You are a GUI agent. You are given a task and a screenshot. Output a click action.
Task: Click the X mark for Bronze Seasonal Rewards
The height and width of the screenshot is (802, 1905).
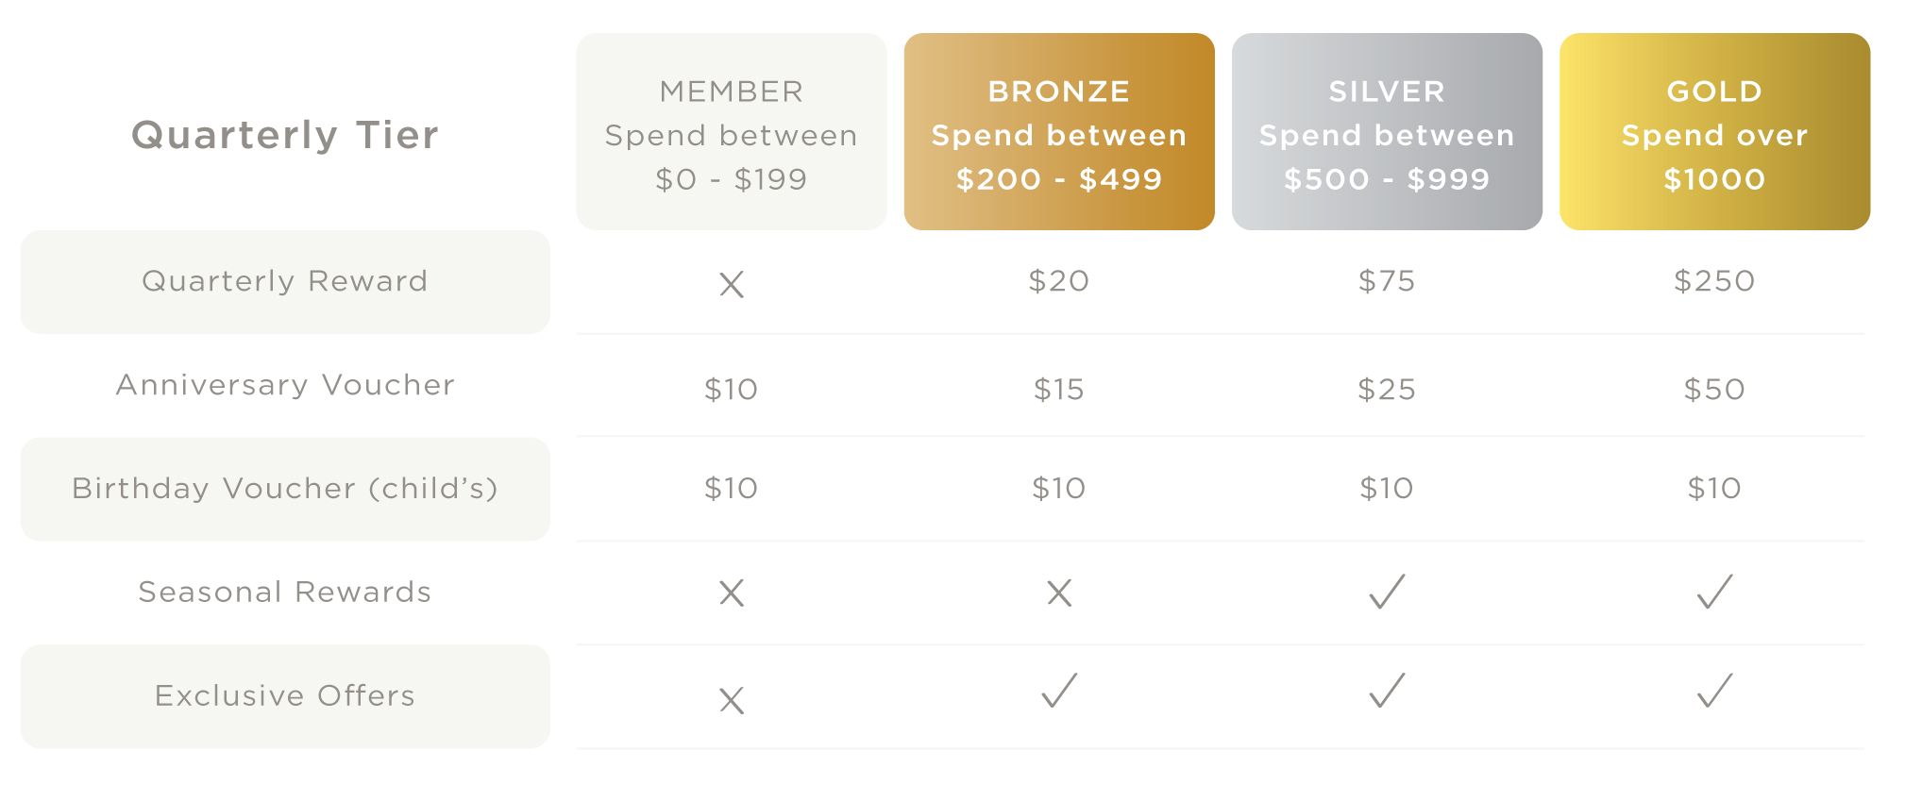pos(1059,593)
